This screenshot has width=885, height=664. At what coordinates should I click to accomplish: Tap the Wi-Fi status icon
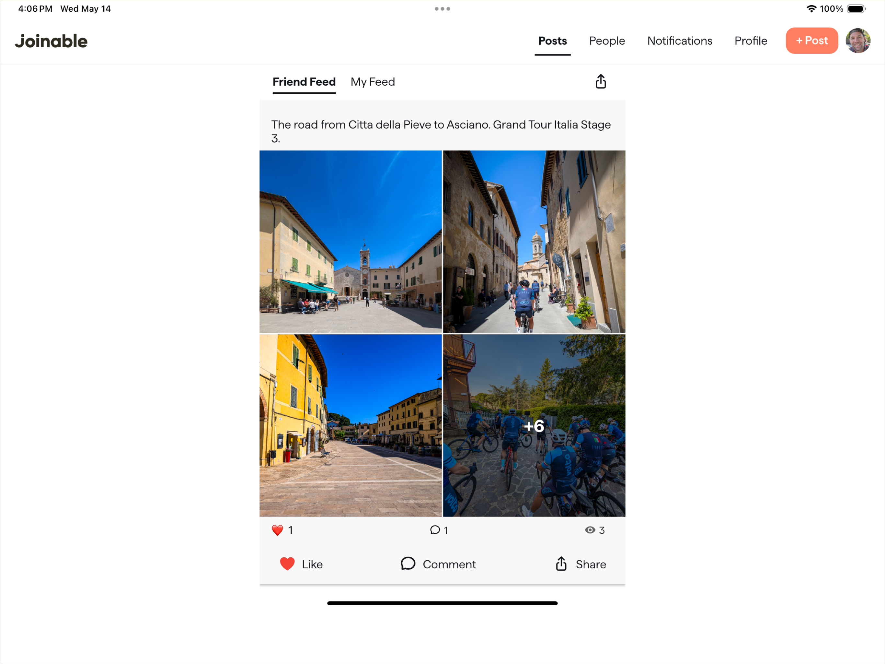(x=811, y=9)
